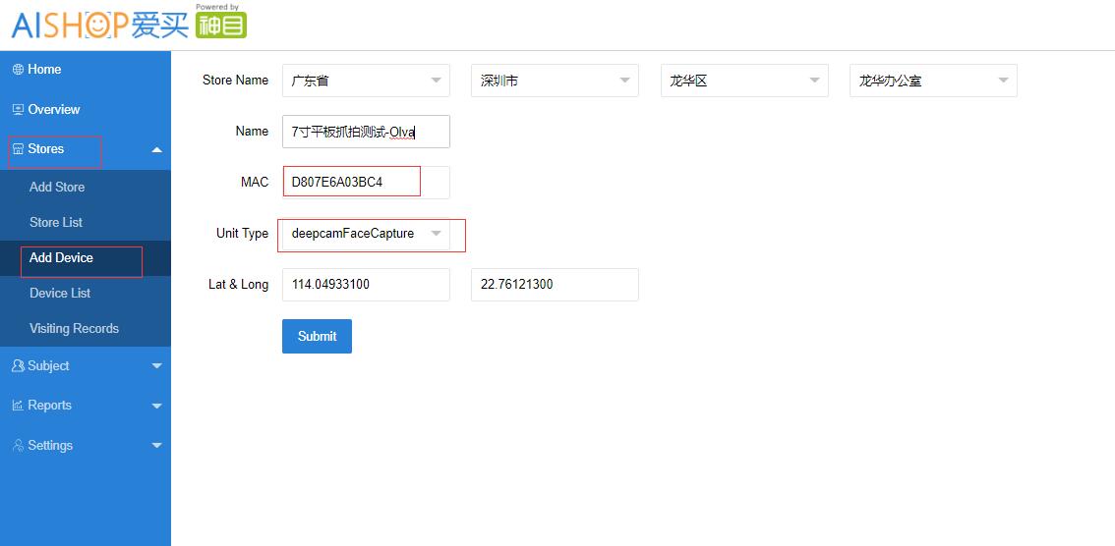Open Settings section in sidebar
The height and width of the screenshot is (546, 1115).
pos(86,445)
